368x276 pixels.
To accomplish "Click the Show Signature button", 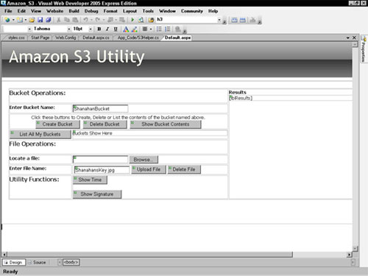I will (97, 194).
